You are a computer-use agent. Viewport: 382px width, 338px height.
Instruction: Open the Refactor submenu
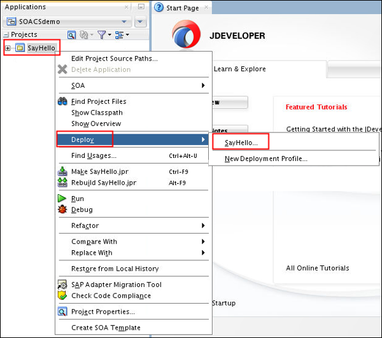(x=134, y=225)
